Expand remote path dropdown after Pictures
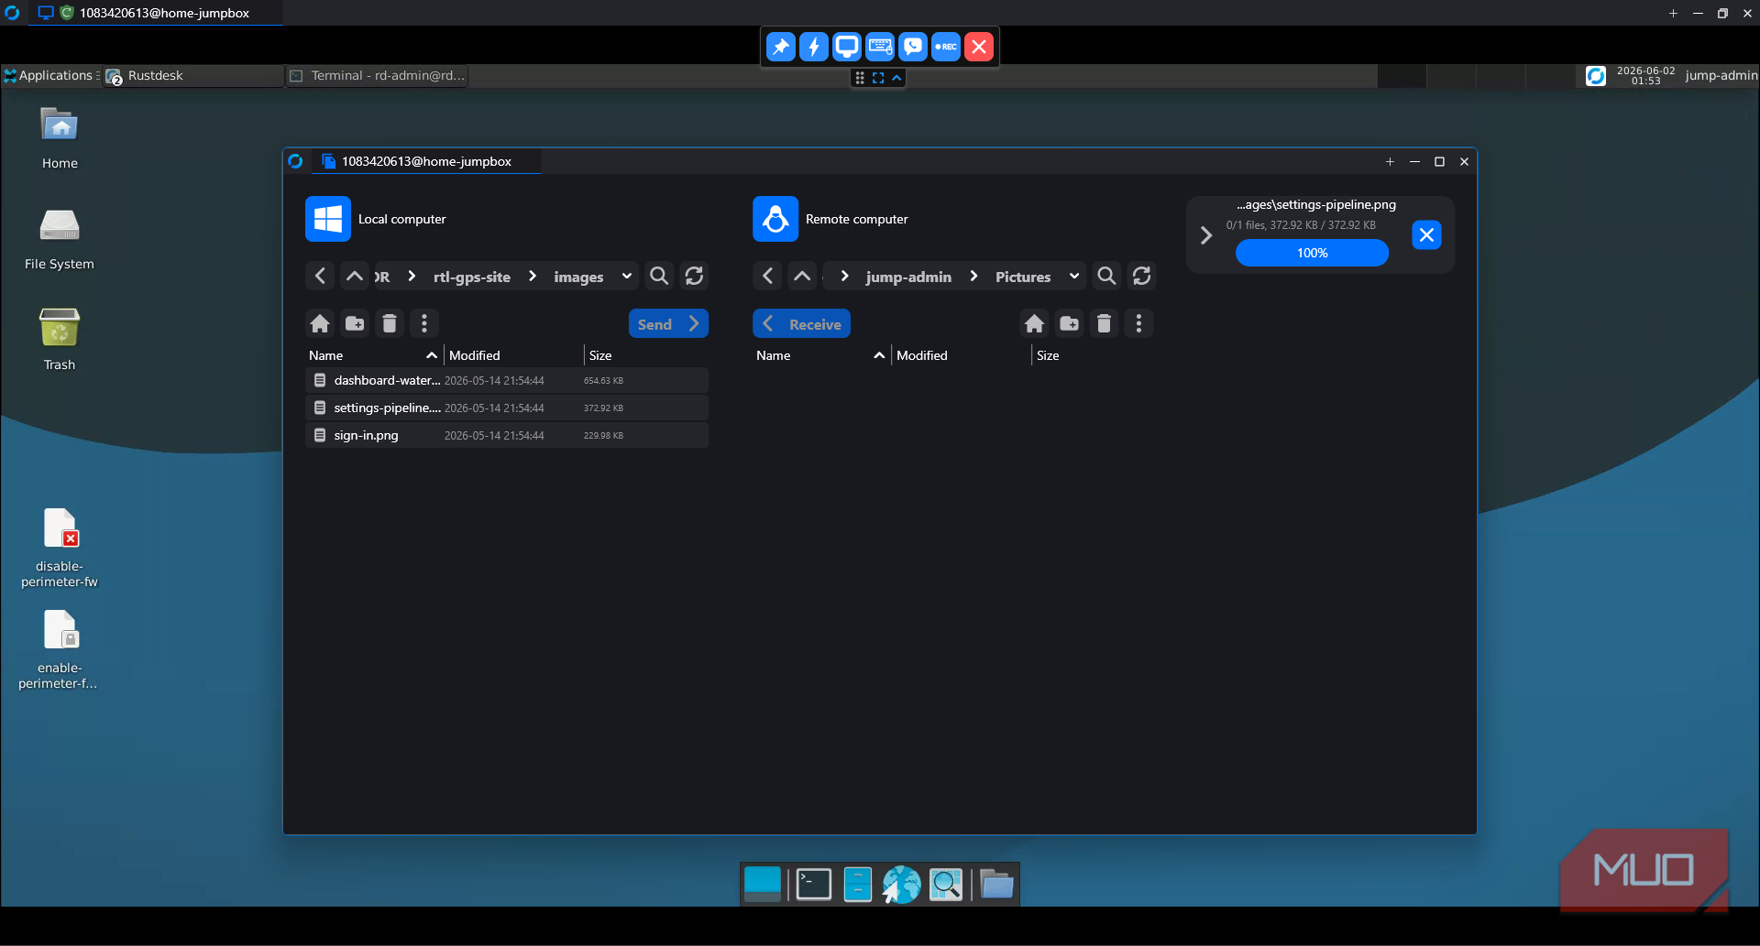This screenshot has width=1760, height=946. click(x=1074, y=276)
